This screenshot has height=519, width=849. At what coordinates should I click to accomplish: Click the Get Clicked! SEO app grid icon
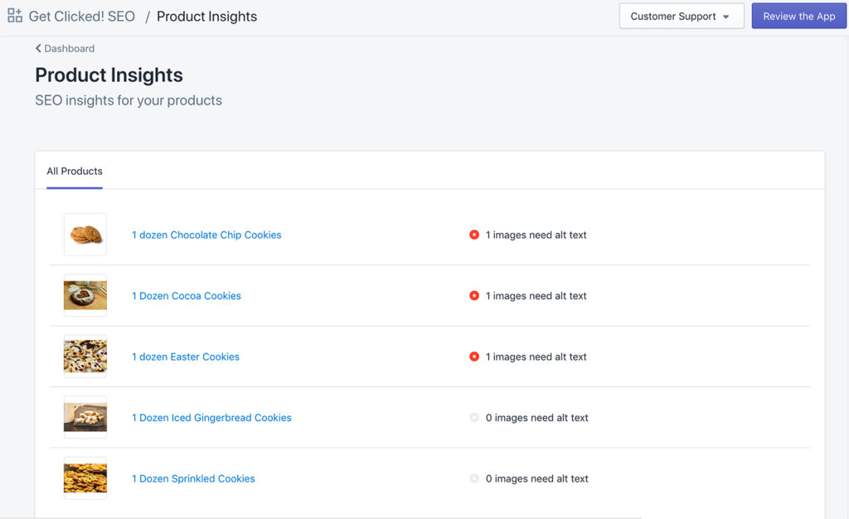(x=15, y=16)
